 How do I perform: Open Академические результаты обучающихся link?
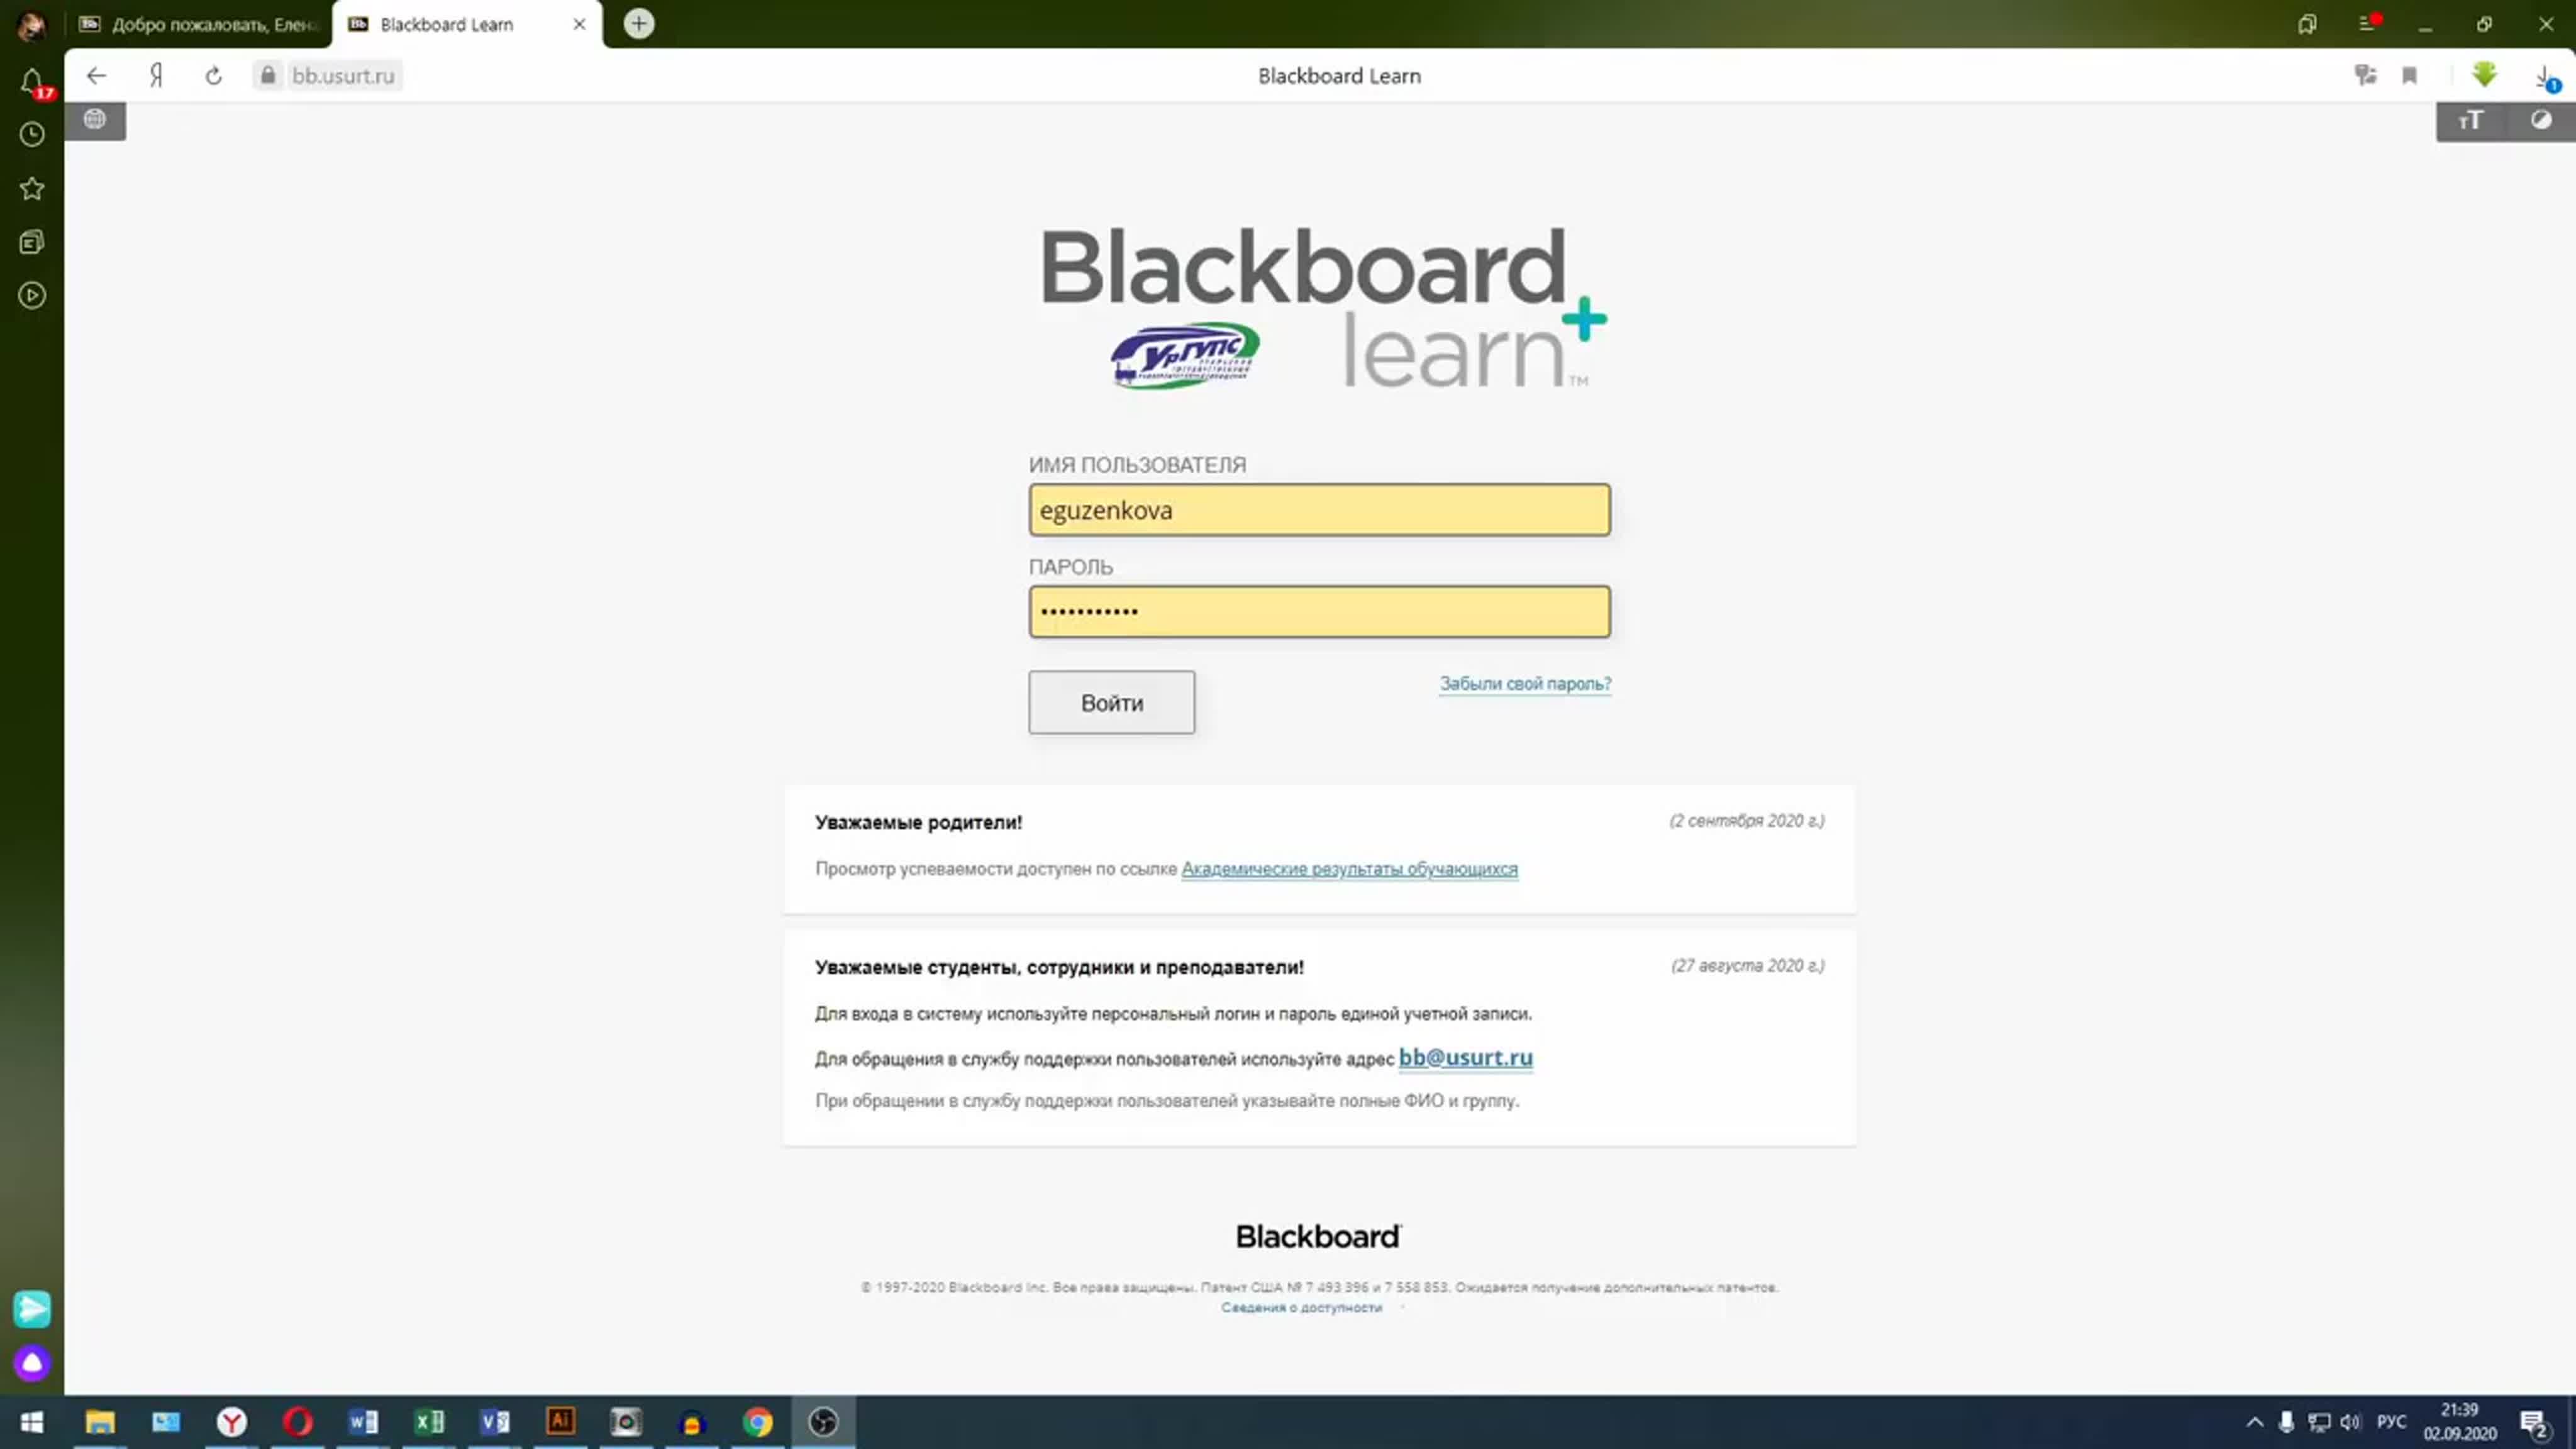click(1349, 869)
